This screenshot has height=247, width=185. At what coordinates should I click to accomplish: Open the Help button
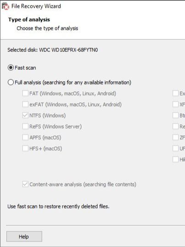pyautogui.click(x=24, y=236)
